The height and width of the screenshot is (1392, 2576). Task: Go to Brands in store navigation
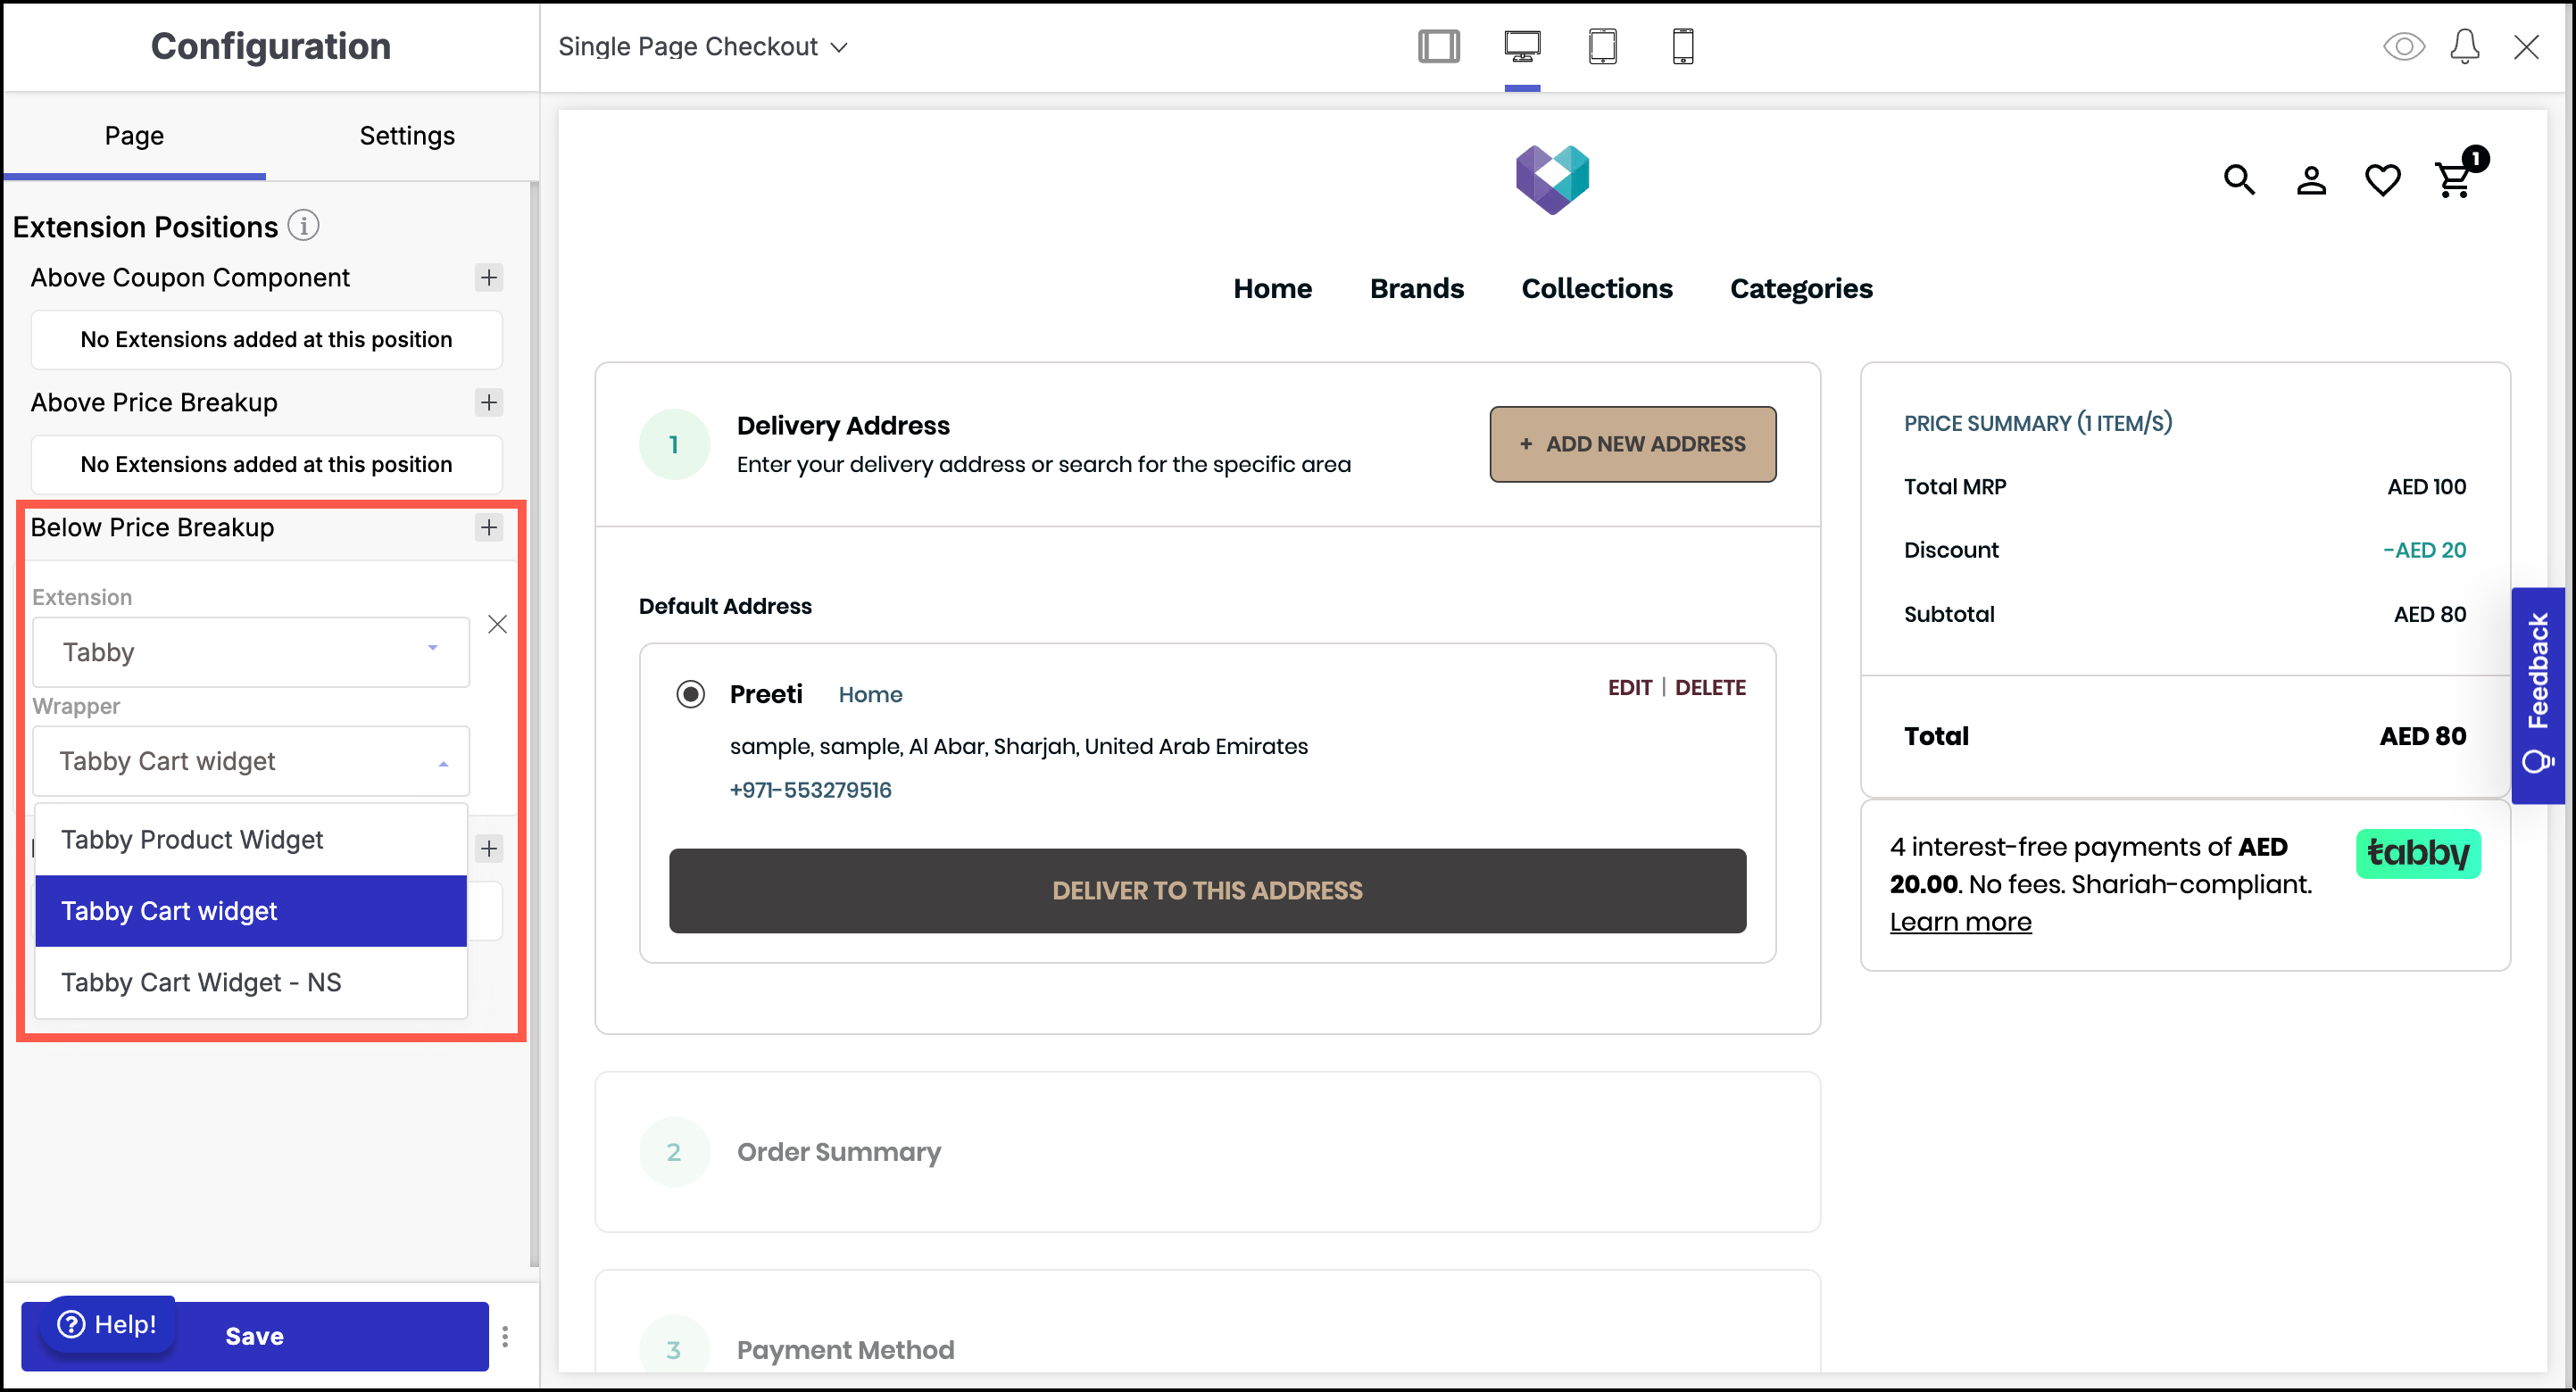(1416, 289)
